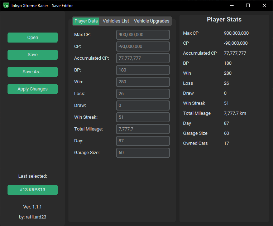The width and height of the screenshot is (273, 226).
Task: Close the Save Editor window
Action: point(264,6)
